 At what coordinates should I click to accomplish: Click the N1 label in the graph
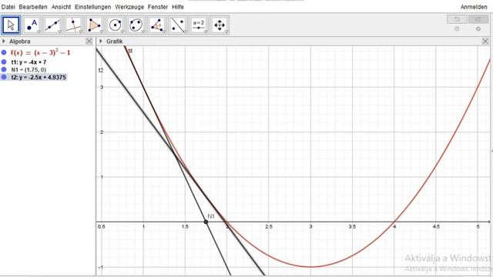211,216
